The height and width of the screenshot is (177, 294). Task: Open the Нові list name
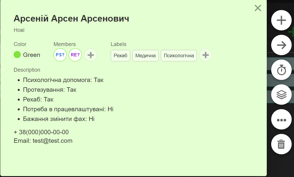(x=19, y=30)
